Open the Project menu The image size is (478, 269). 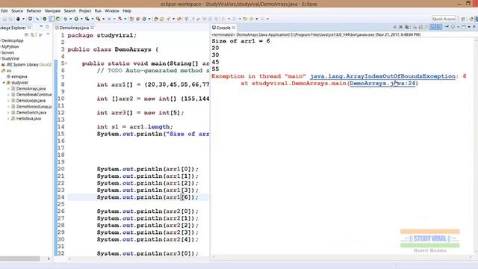tap(85, 10)
